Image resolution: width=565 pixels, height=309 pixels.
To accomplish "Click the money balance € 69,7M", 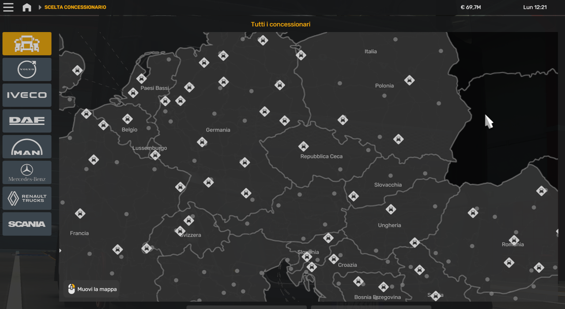I will [471, 7].
